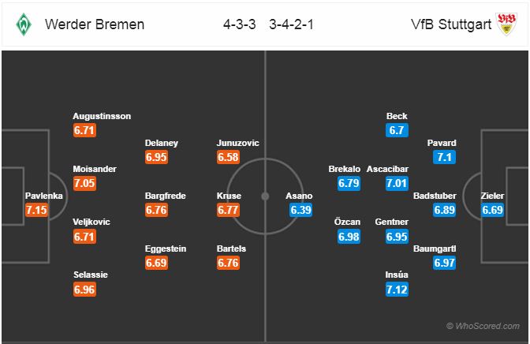Select Zieler's 6.69 rating badge

[494, 210]
